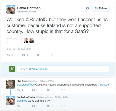Open more options on main tweet
The image size is (116, 111).
[x=53, y=55]
